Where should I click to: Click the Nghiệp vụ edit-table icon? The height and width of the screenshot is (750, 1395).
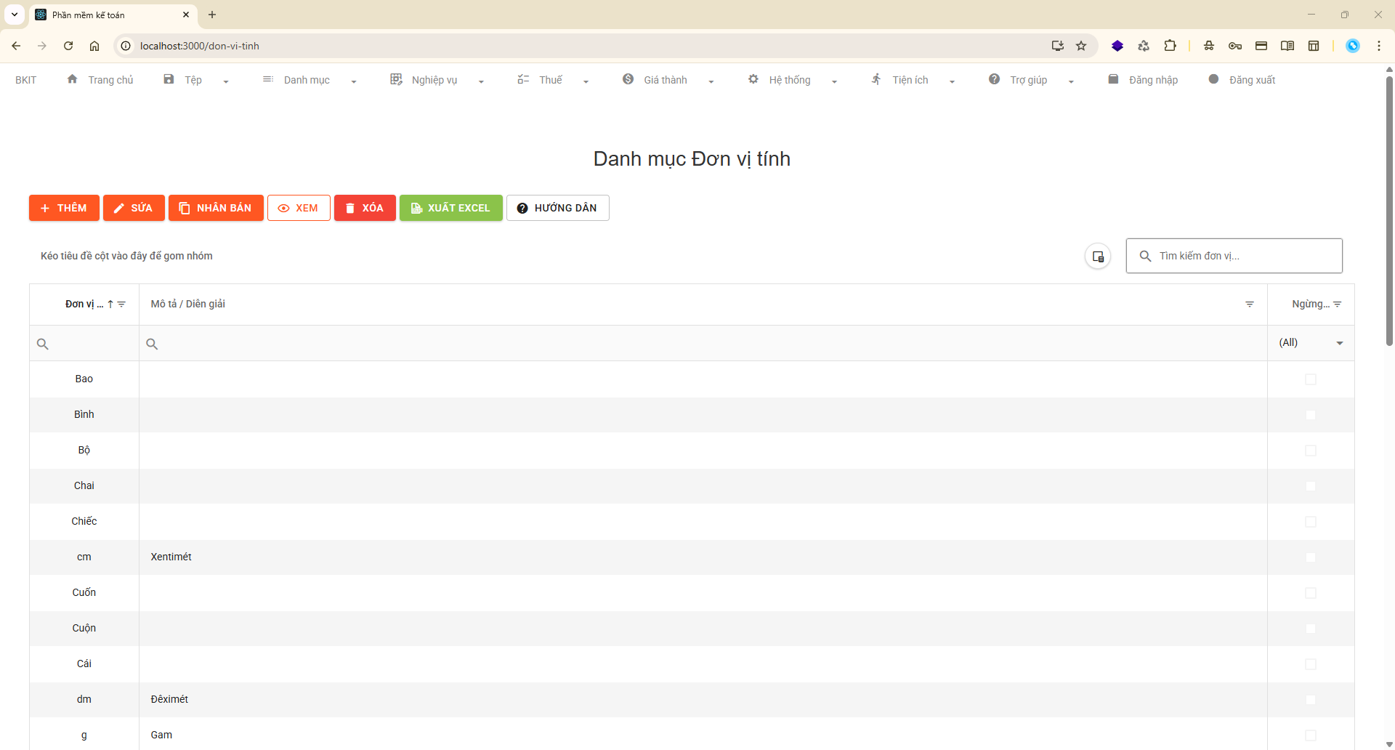click(396, 79)
